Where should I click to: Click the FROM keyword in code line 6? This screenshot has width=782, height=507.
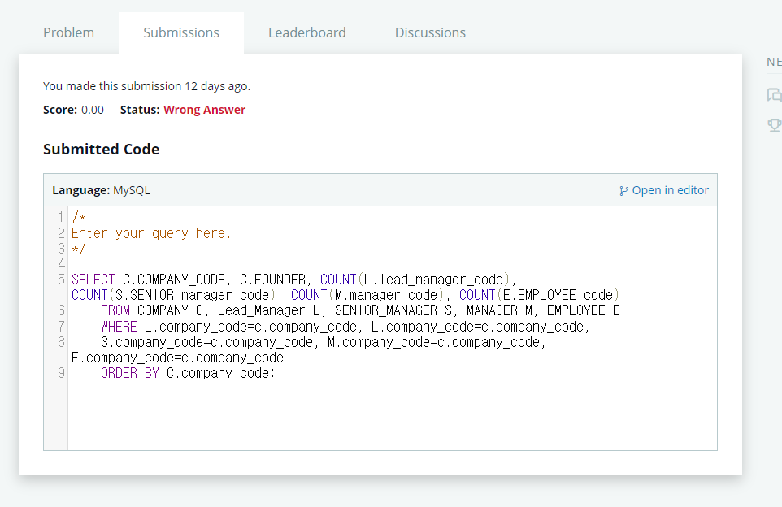coord(115,310)
